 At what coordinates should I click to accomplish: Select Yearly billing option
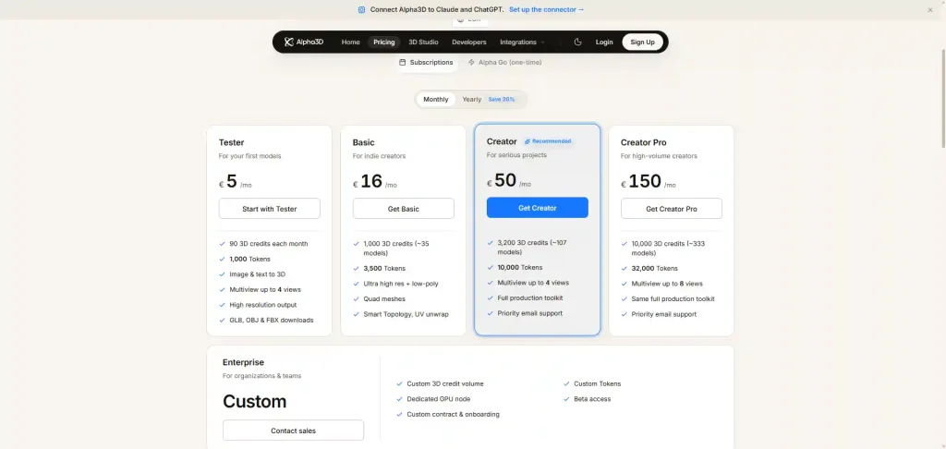point(472,100)
